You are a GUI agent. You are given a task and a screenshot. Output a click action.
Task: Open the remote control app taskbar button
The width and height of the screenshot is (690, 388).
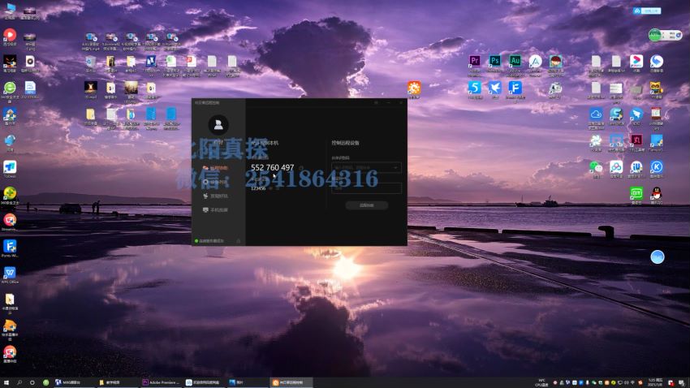(291, 382)
